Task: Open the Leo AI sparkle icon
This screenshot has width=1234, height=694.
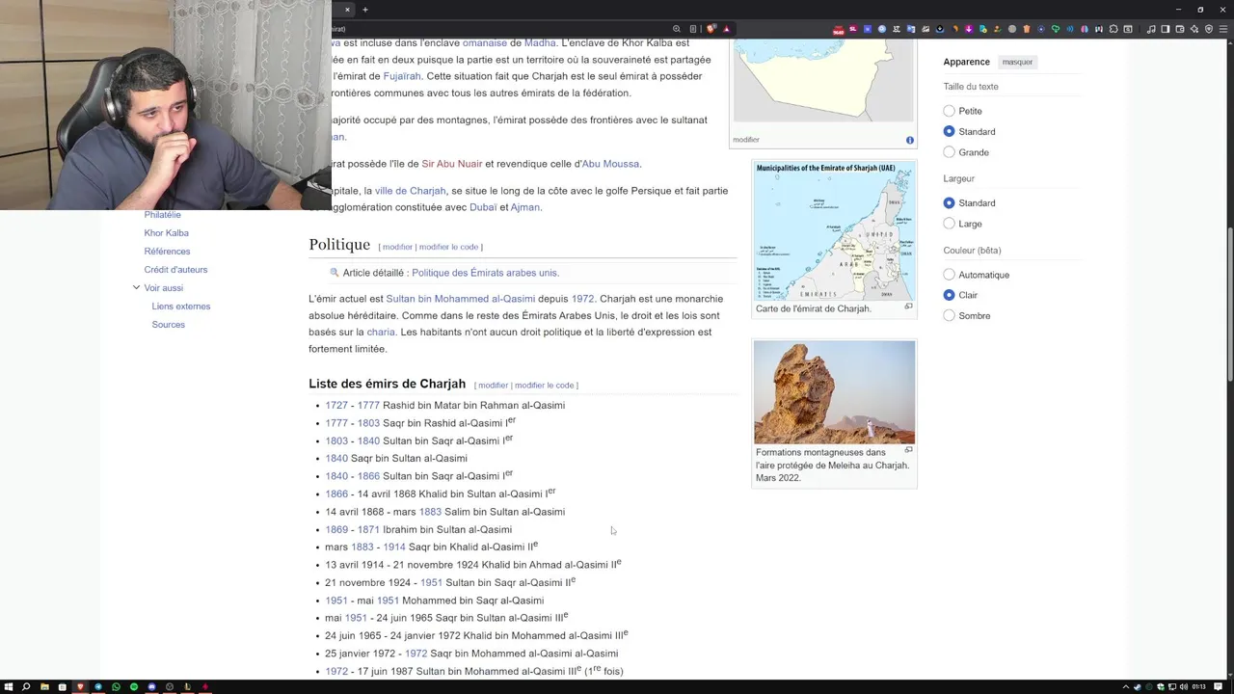Action: click(1194, 29)
